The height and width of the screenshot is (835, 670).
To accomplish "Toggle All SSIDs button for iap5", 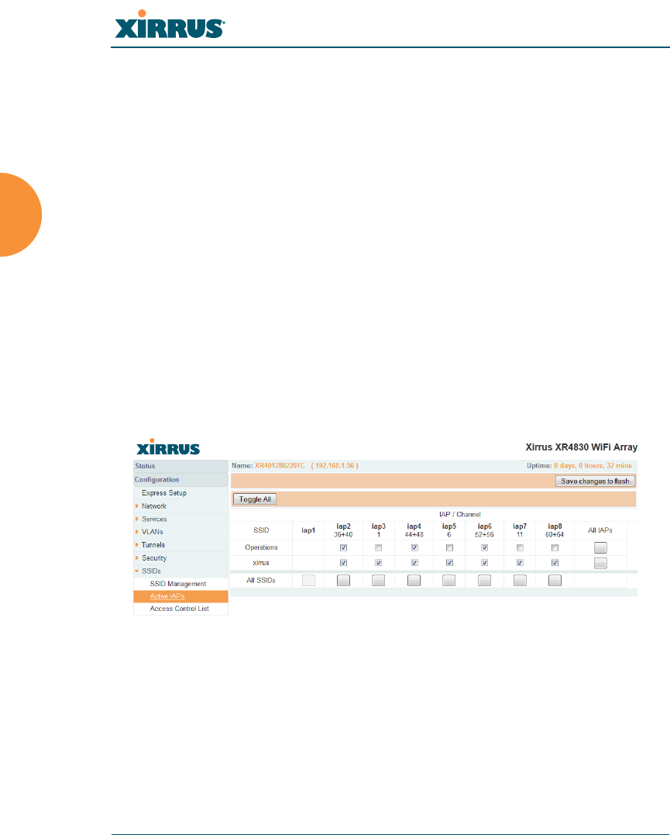I will pos(449,581).
